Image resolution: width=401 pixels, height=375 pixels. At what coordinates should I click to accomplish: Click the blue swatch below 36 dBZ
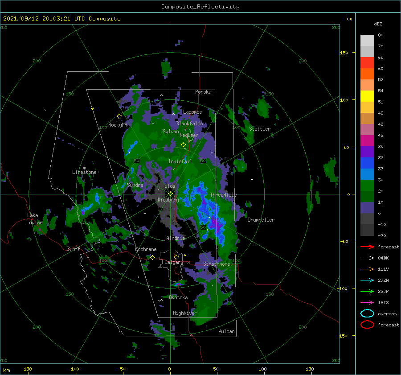367,163
